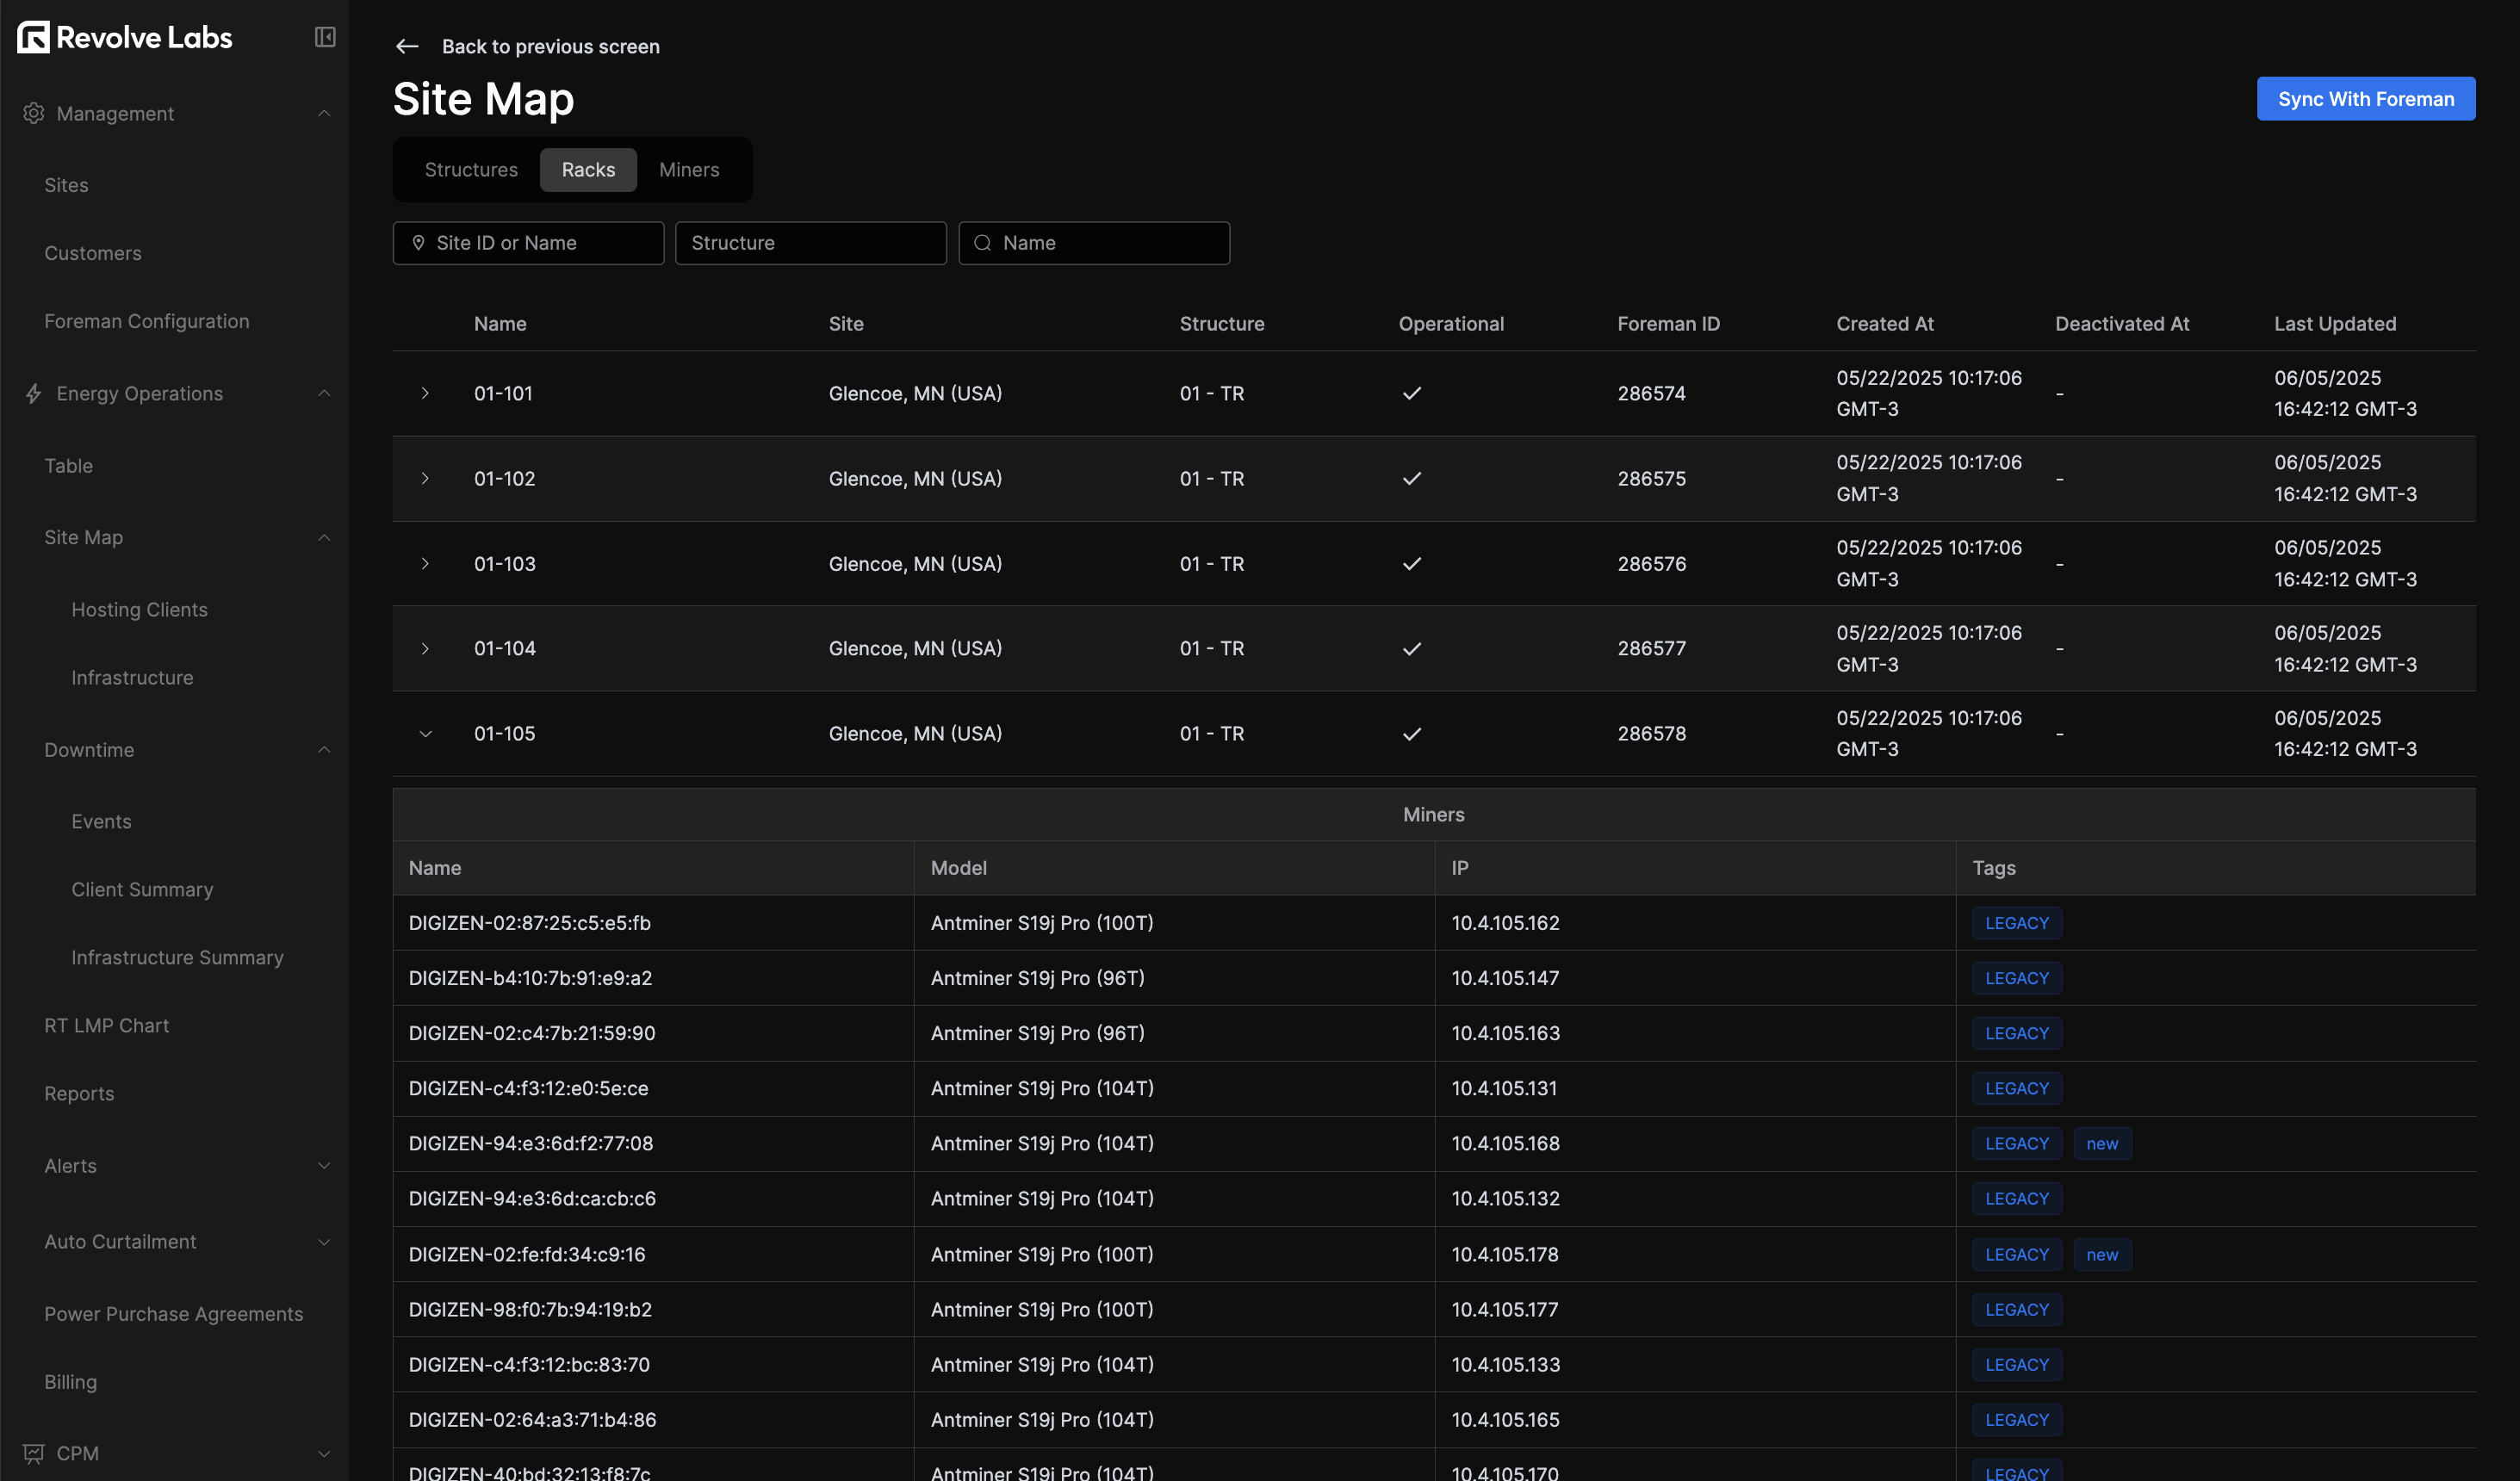Switch to the Structures tab
The width and height of the screenshot is (2520, 1481).
[471, 170]
